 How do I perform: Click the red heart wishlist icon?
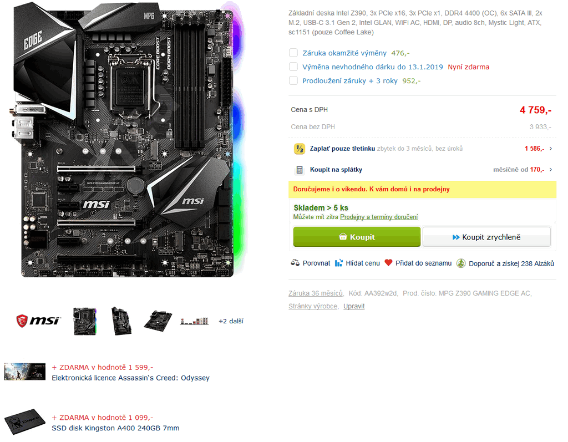click(388, 263)
